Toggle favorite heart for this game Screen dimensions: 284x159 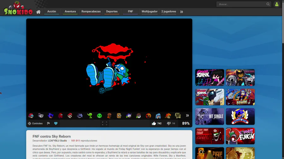tap(56, 123)
